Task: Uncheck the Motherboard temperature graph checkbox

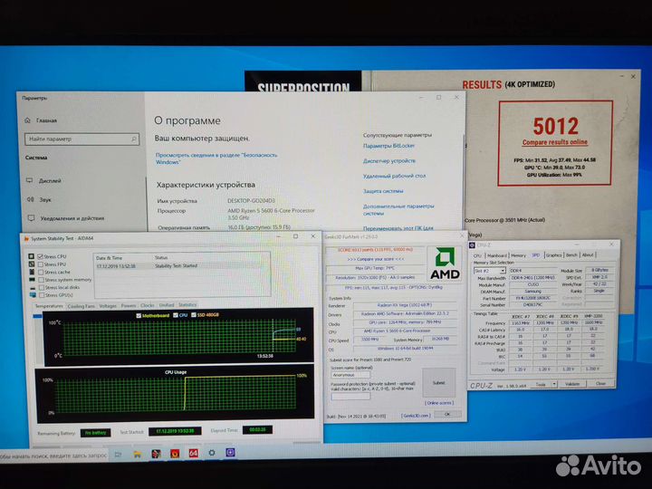Action: coord(138,315)
